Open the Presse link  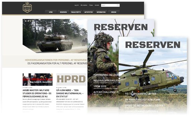tap(91, 5)
